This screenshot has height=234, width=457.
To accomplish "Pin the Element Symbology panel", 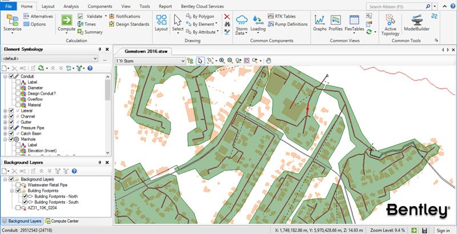I will click(x=100, y=49).
